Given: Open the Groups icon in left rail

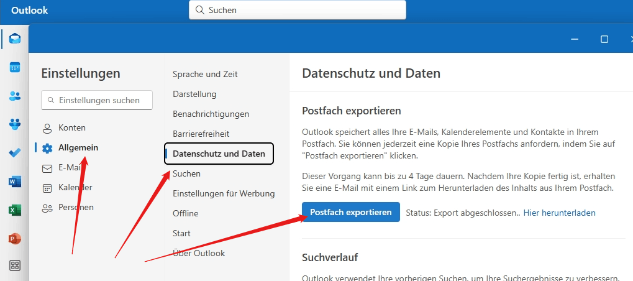Looking at the screenshot, I should tap(15, 124).
